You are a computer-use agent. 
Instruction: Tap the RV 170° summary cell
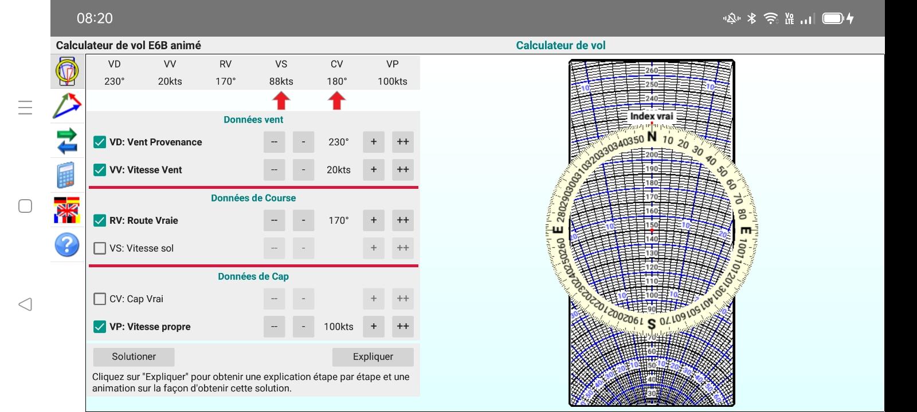coord(226,73)
